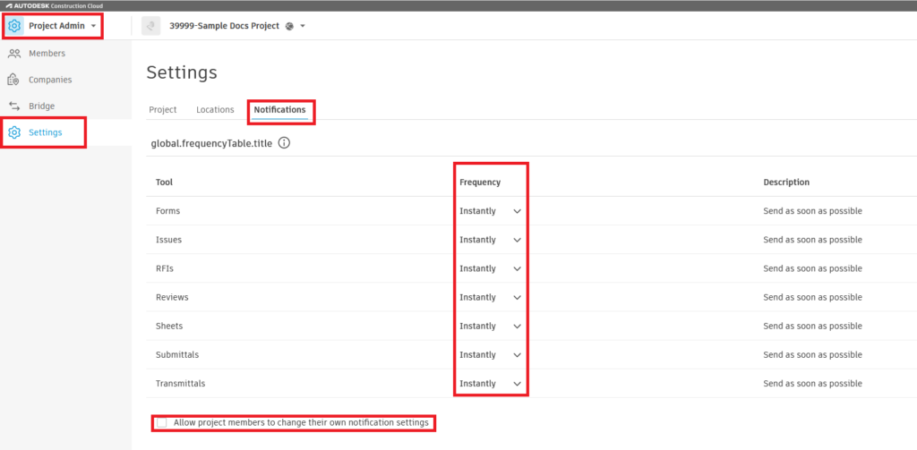
Task: Click the project thumbnail icon beside project name
Action: pyautogui.click(x=150, y=26)
